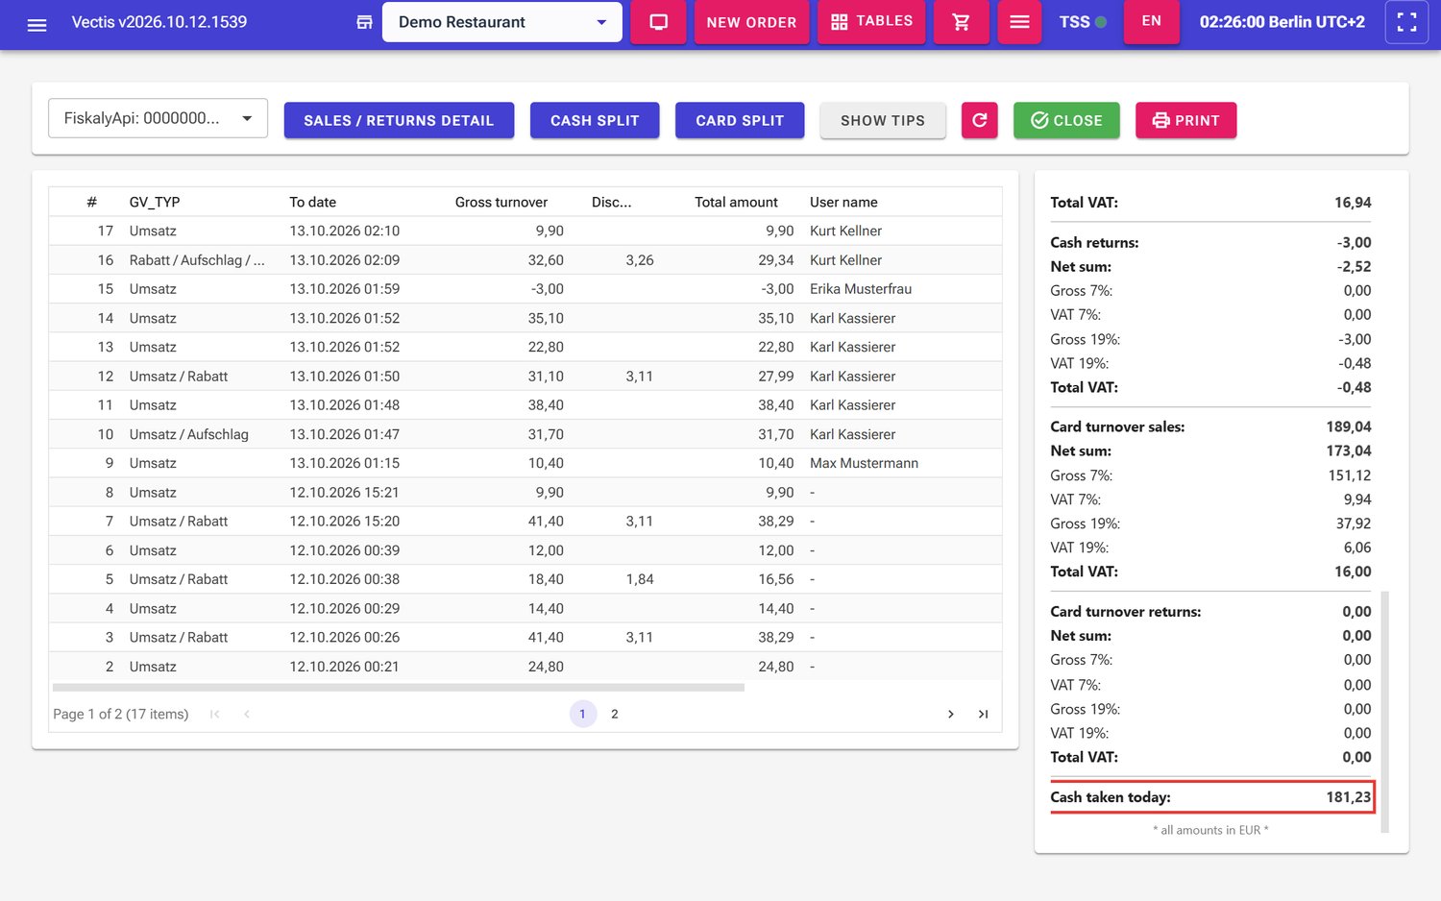Click the table's horizontal scrollbar
The image size is (1441, 901).
click(x=399, y=688)
